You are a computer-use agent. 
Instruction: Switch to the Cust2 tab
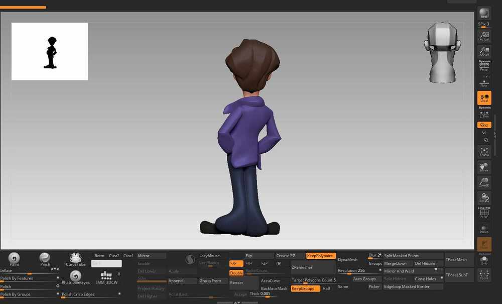[114, 256]
